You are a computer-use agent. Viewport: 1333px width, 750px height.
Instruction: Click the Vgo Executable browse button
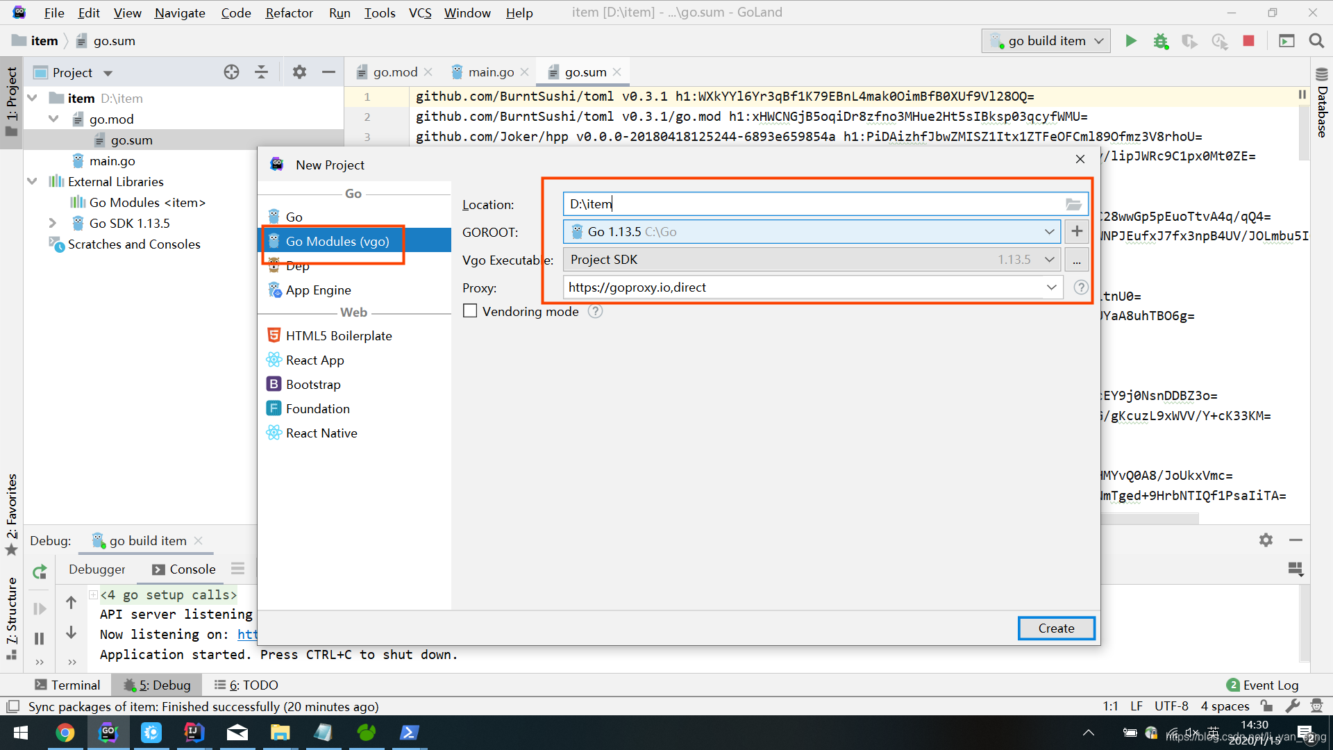tap(1078, 259)
